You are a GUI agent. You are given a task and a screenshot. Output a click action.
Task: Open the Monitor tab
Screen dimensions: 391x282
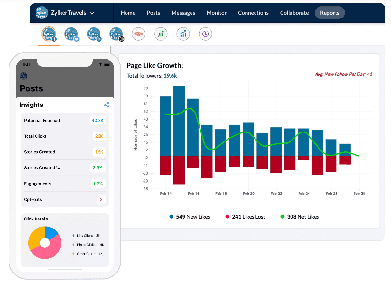(x=217, y=13)
